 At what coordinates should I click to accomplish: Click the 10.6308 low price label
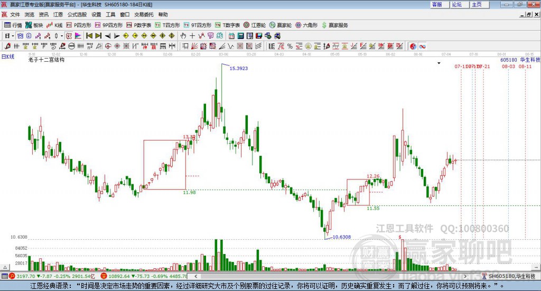(342, 237)
